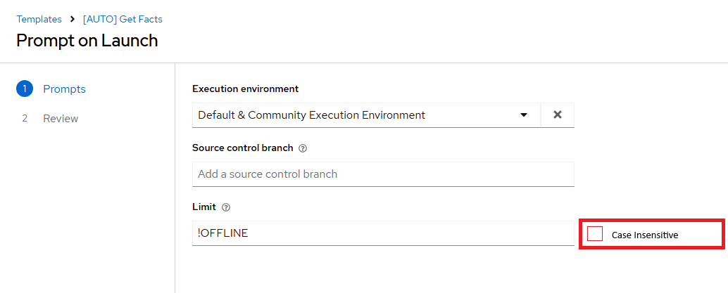Expand the Execution environment dropdown caret
Screen dimensions: 728x293
pyautogui.click(x=523, y=115)
